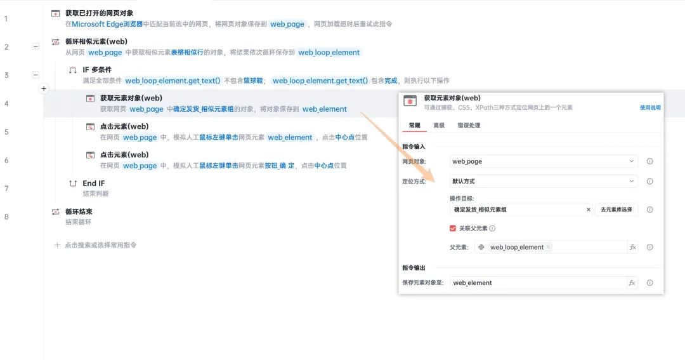Open the 使用说明 help link
The height and width of the screenshot is (360, 685).
tap(650, 107)
